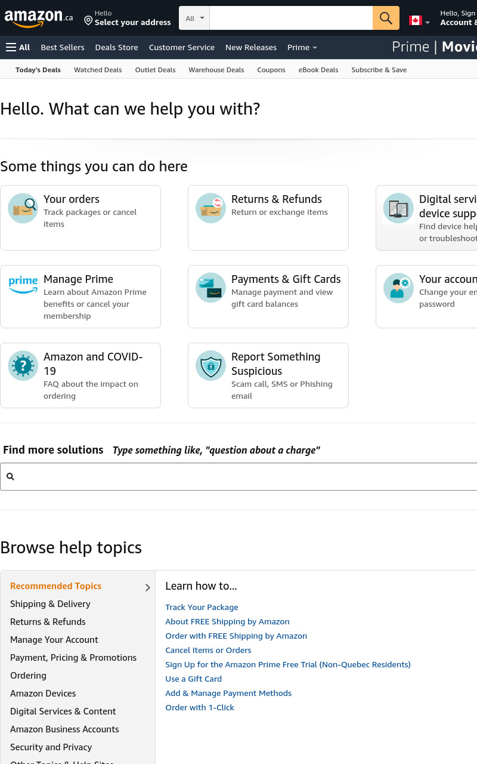Expand the Prime nav dropdown

click(302, 47)
